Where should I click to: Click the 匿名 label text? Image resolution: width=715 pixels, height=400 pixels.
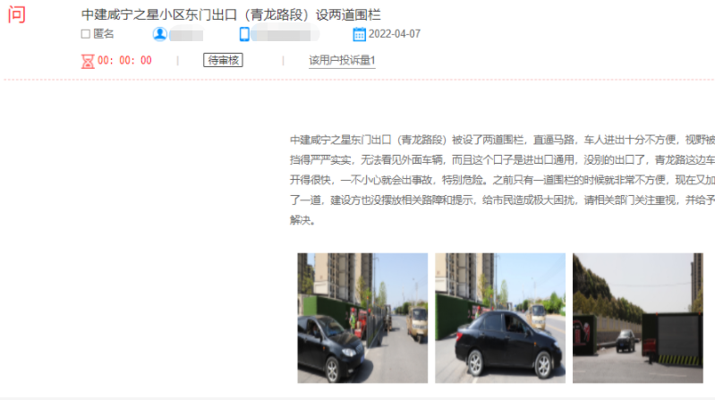click(x=104, y=34)
